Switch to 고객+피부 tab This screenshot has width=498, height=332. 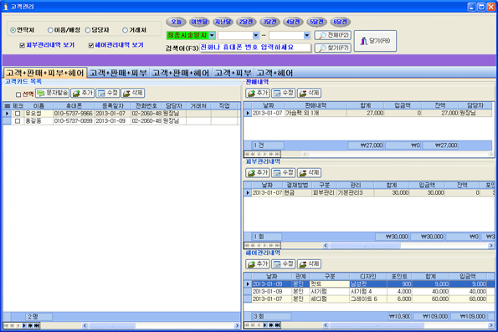click(234, 73)
